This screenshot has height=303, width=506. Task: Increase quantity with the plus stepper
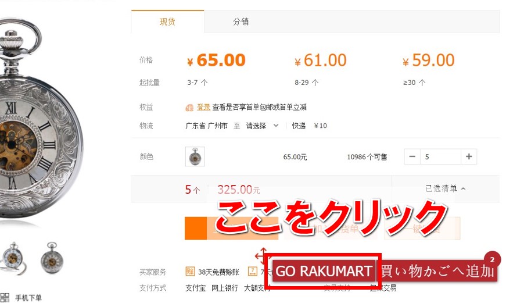point(469,156)
